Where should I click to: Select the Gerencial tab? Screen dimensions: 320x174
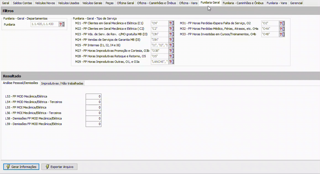pos(296,3)
